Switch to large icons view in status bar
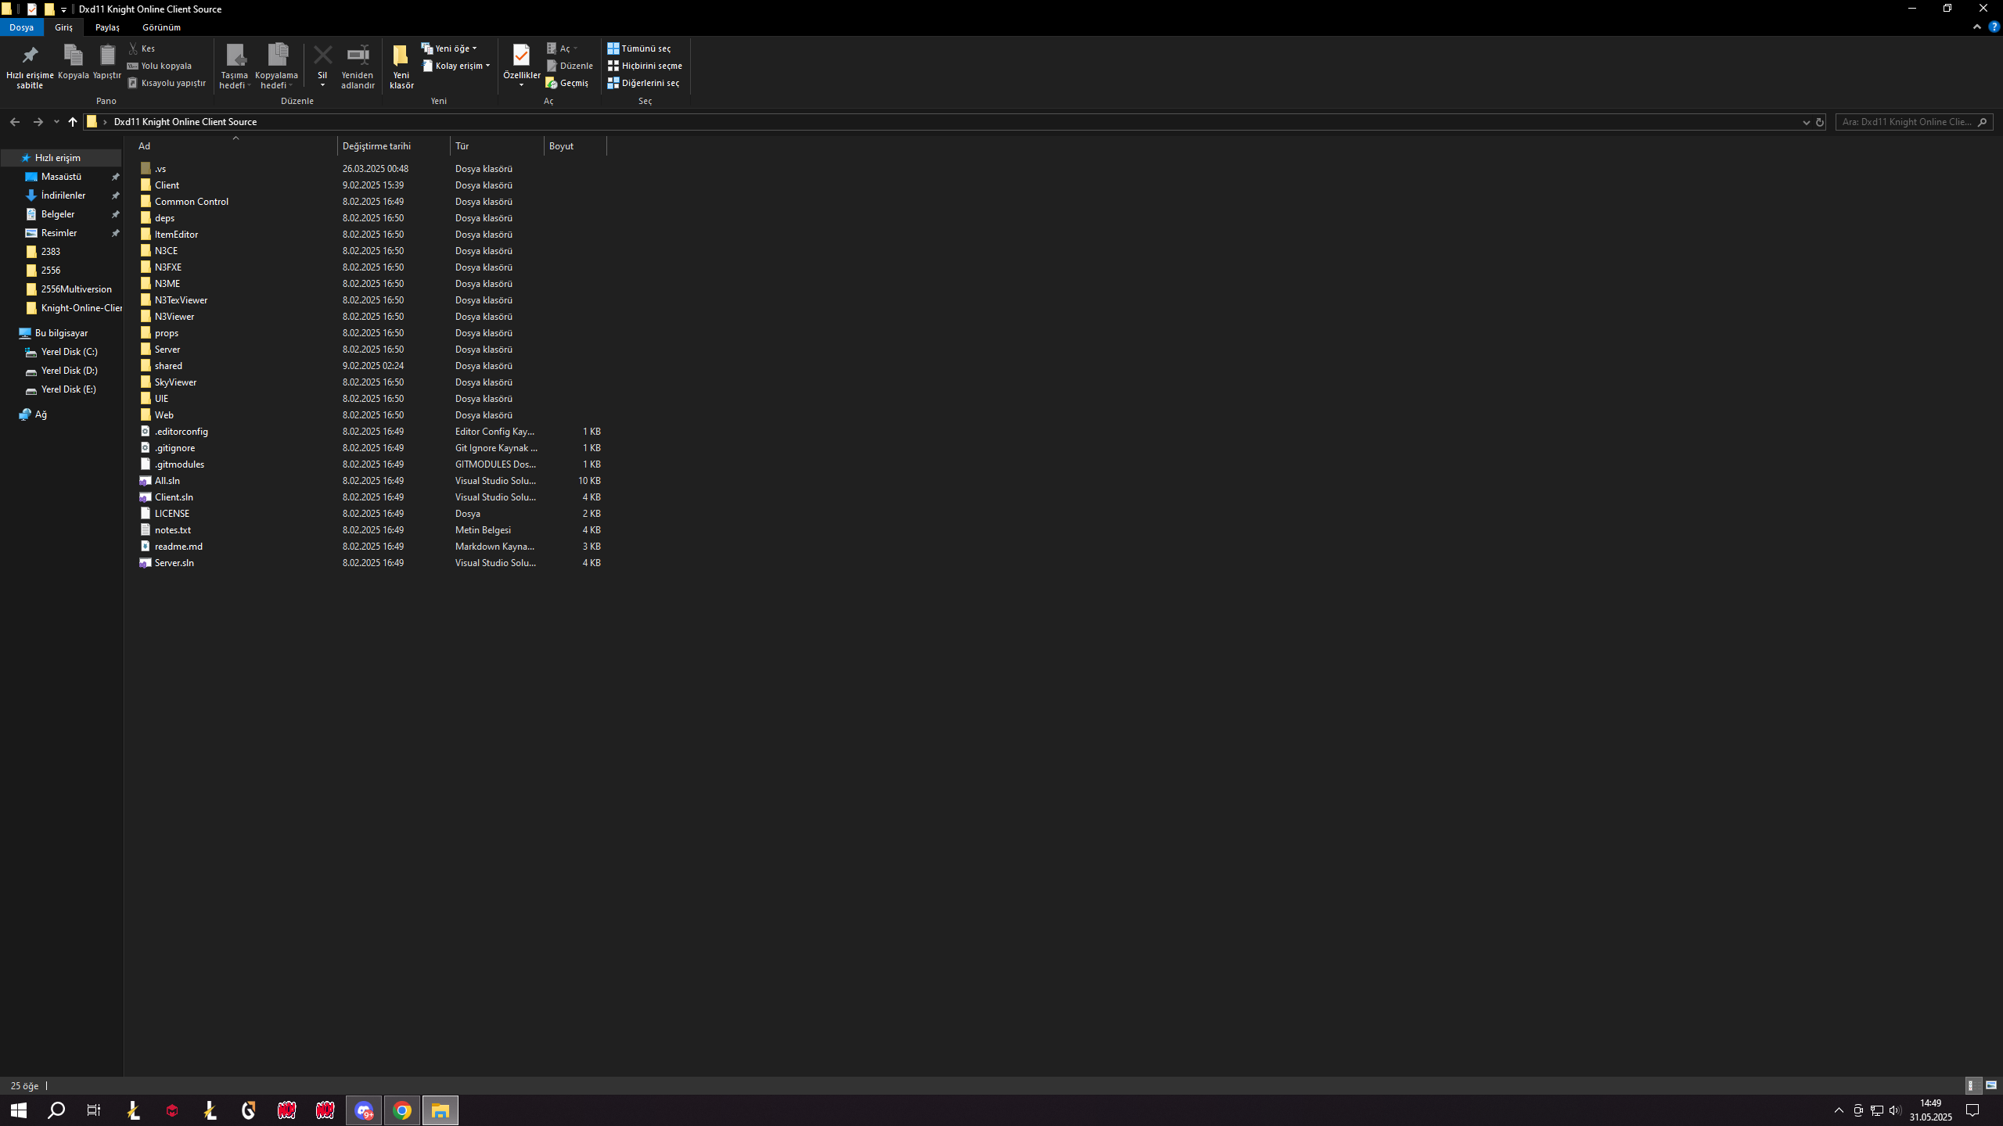2003x1126 pixels. pyautogui.click(x=1991, y=1085)
